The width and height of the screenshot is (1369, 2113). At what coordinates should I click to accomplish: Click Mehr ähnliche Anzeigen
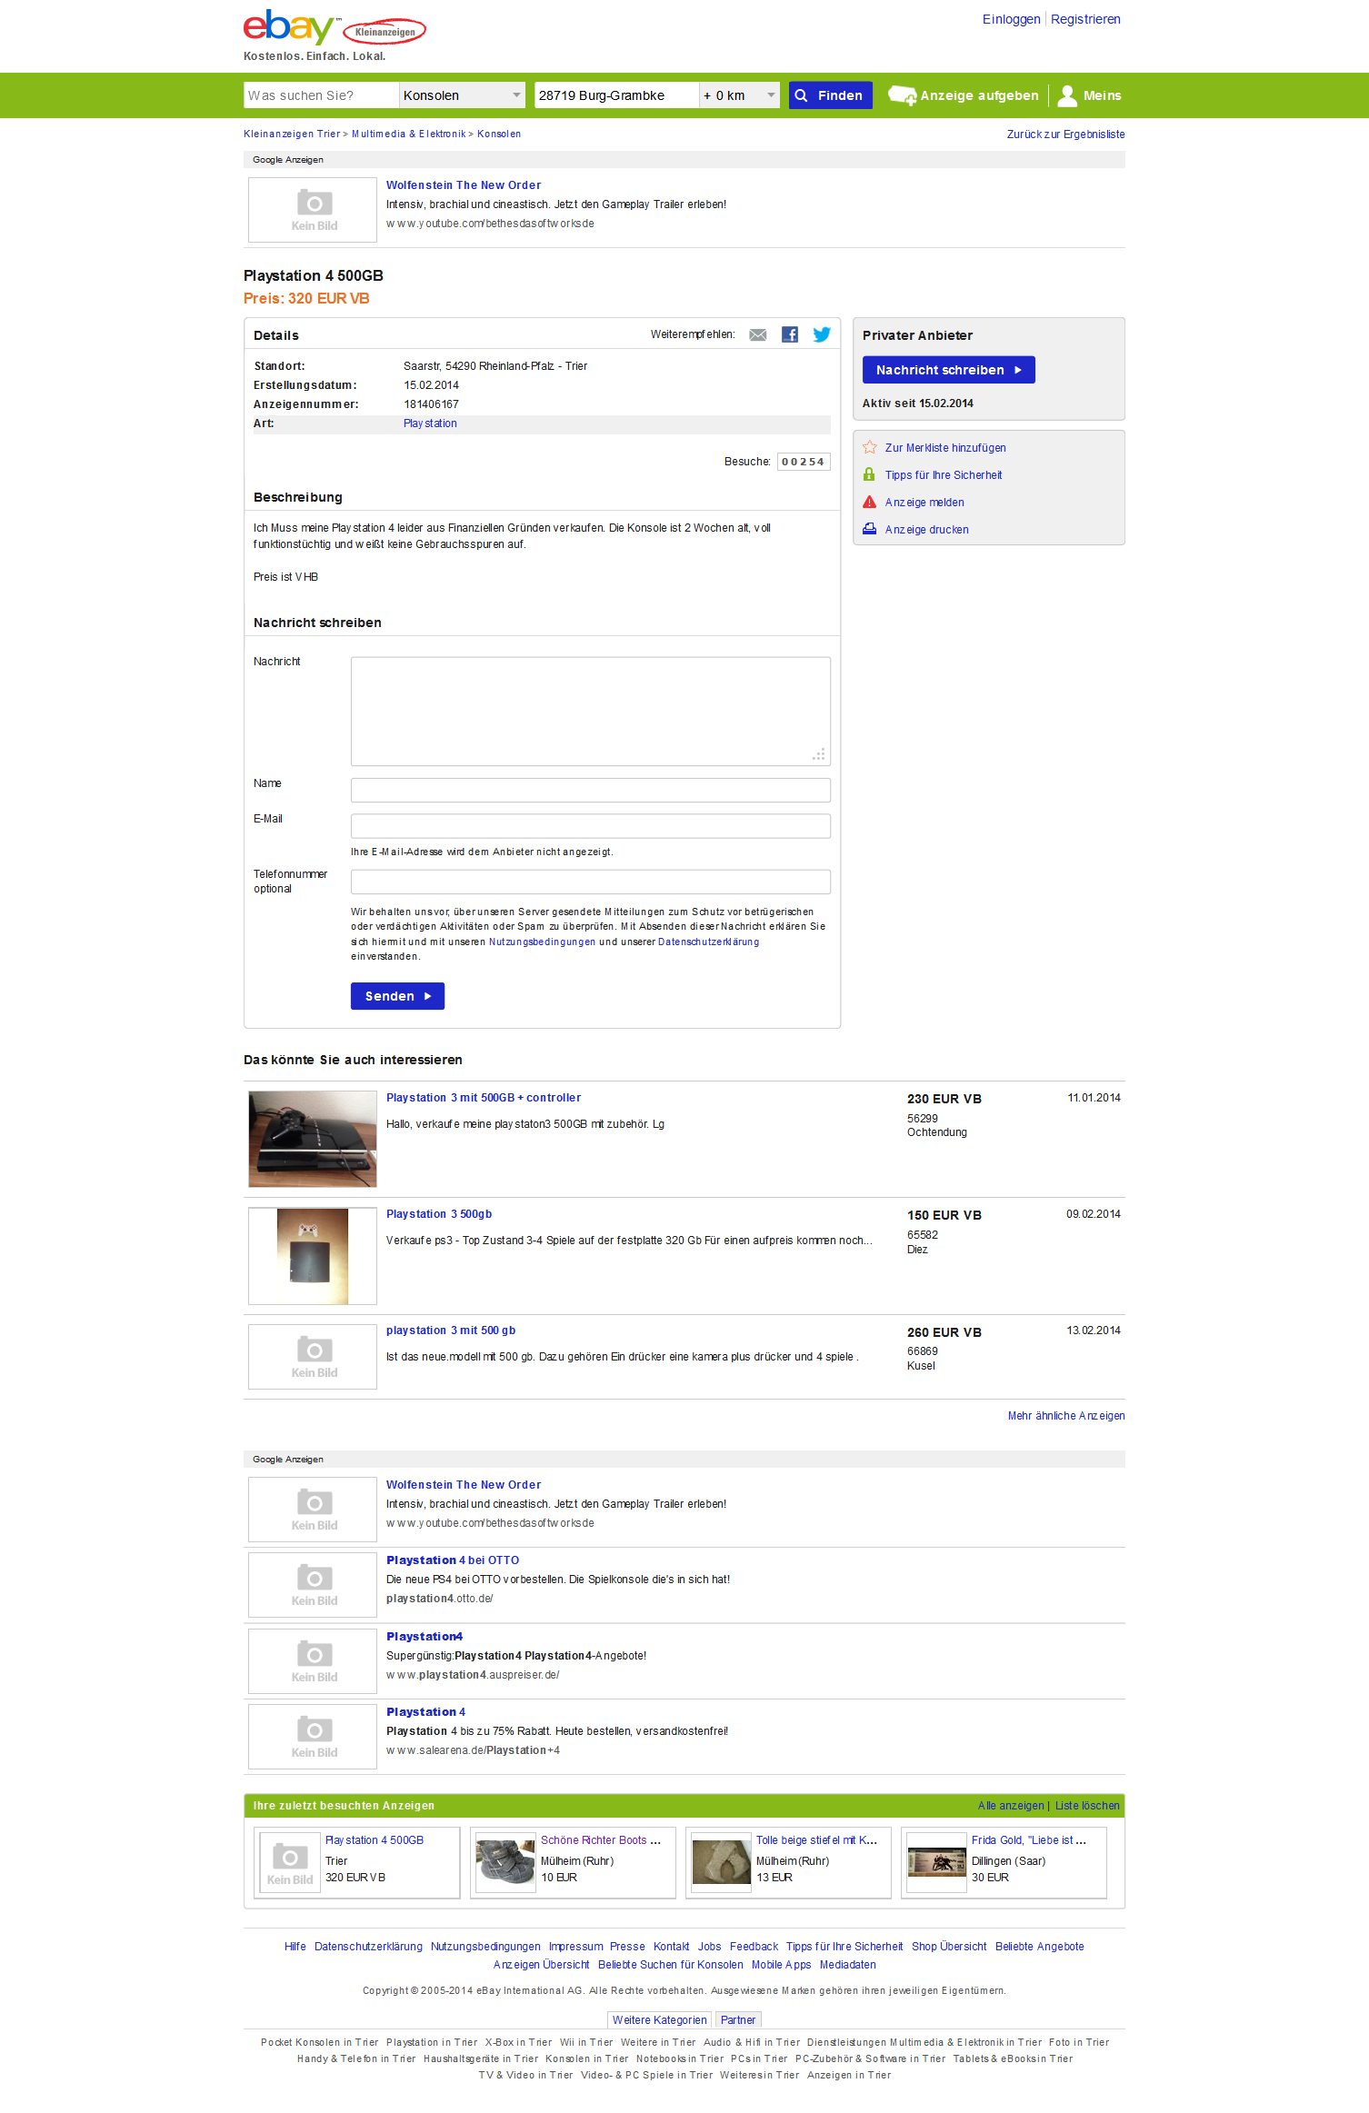[x=1066, y=1416]
